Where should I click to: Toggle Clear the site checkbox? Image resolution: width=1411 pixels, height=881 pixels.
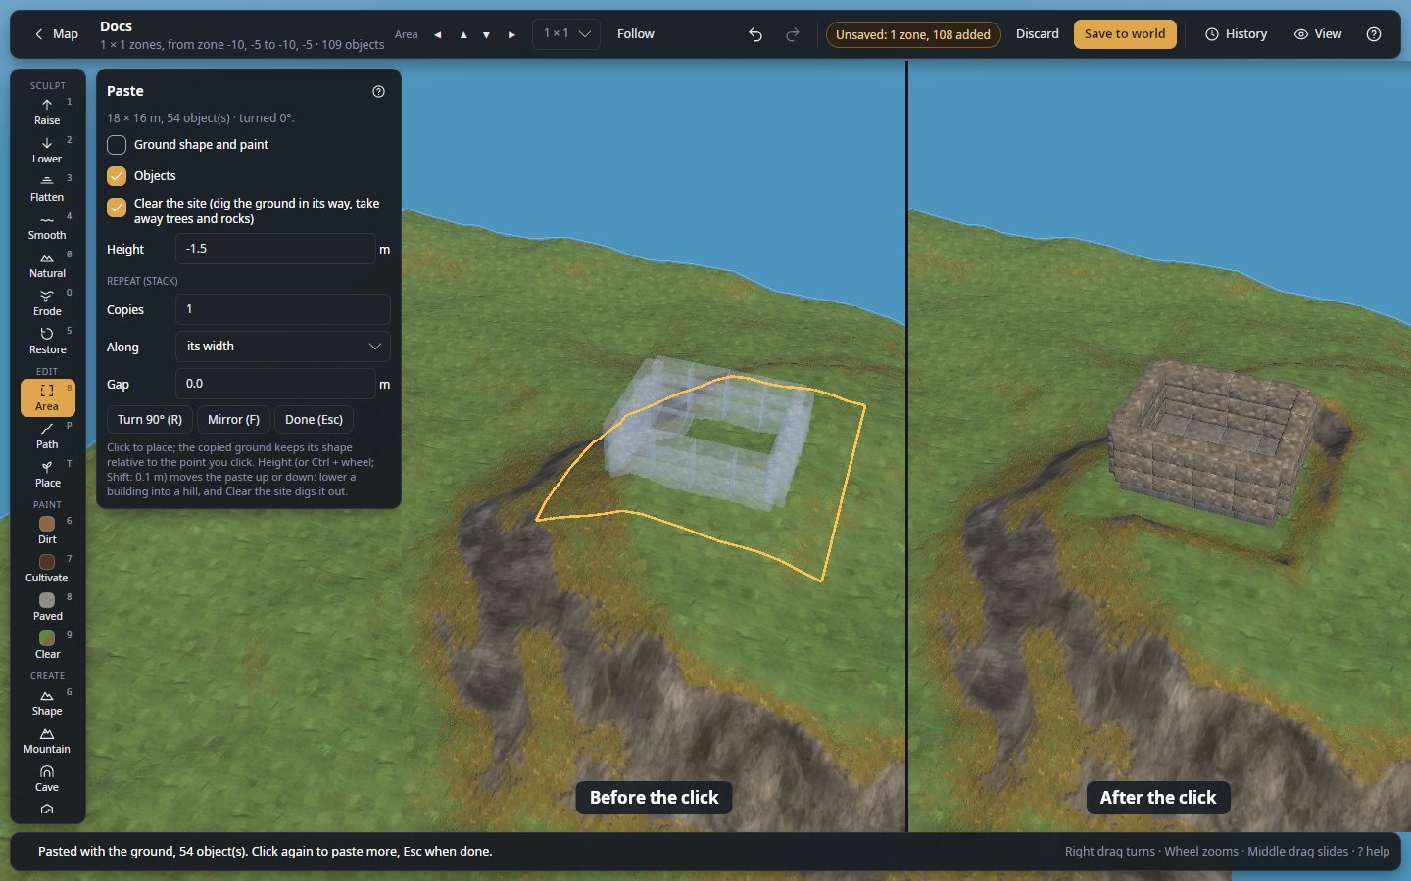click(117, 208)
